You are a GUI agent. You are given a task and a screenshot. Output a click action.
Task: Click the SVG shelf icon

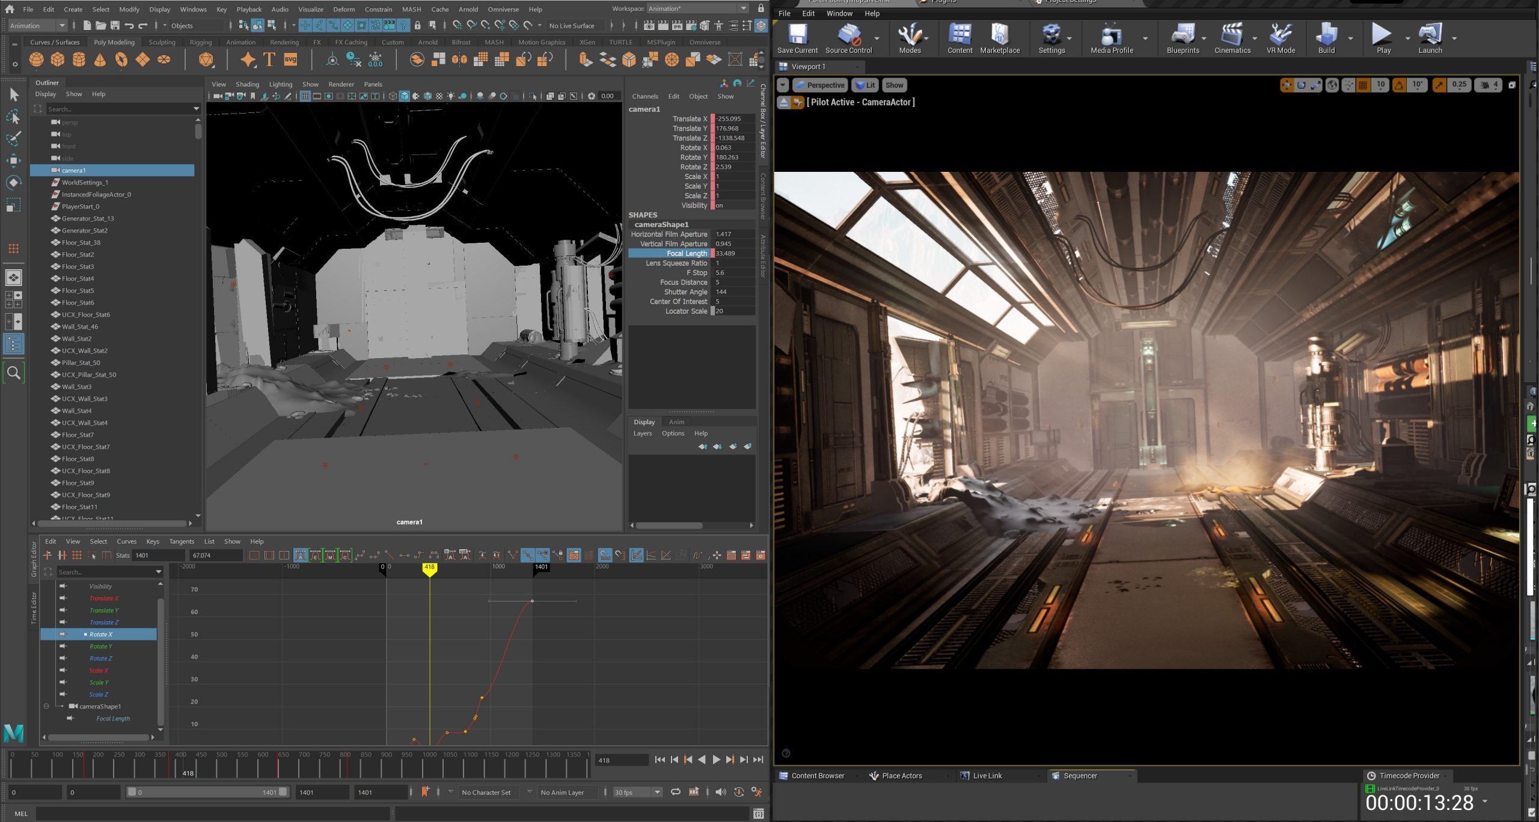pos(290,59)
